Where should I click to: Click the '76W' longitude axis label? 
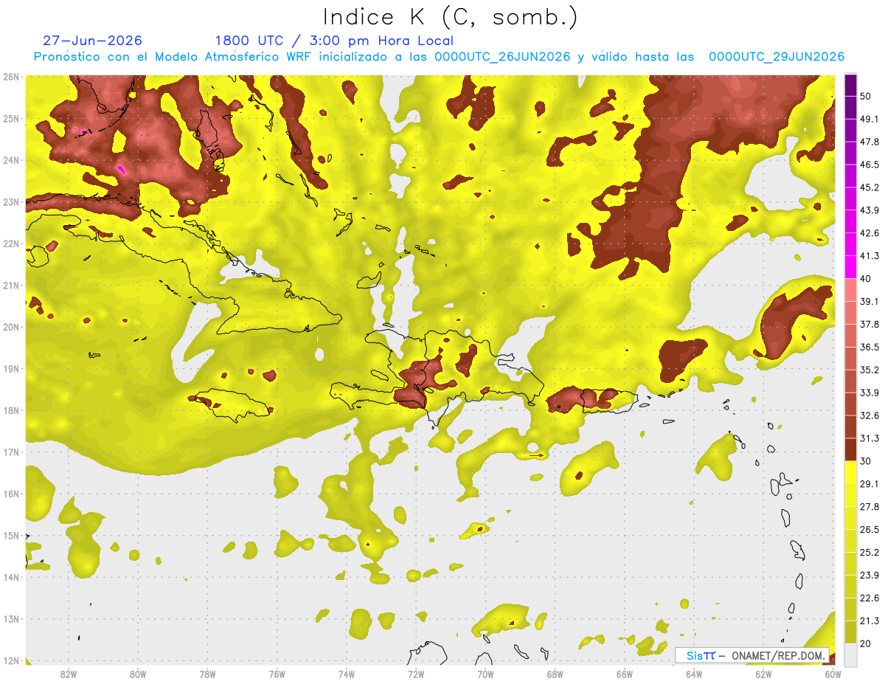[x=277, y=674]
